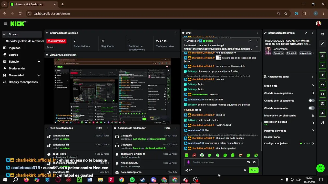Screen dimensions: 328x184
Task: Open the info icon in right sidebar
Action: point(322,34)
